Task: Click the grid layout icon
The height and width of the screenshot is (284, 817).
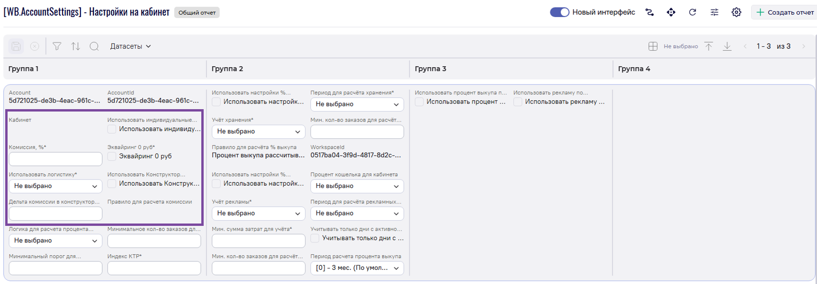Action: coord(653,46)
